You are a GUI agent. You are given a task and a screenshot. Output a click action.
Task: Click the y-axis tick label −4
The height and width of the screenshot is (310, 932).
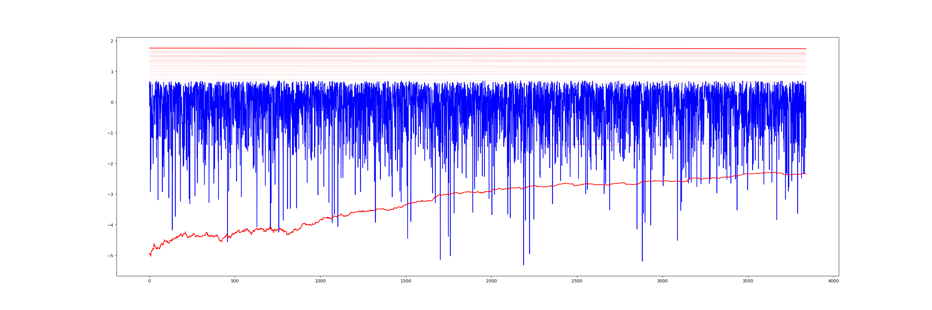point(110,225)
